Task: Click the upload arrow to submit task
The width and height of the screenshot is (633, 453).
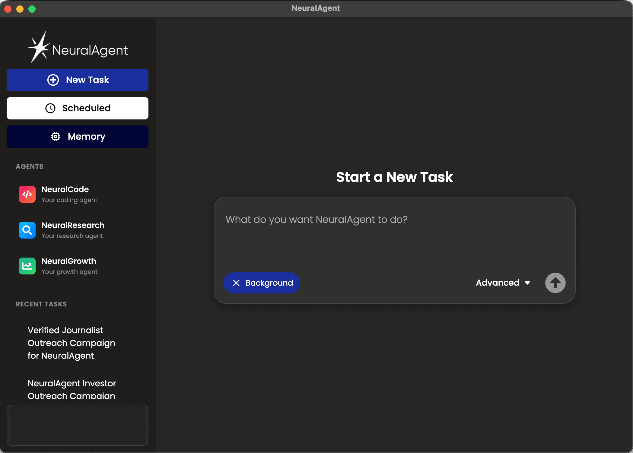Action: pyautogui.click(x=555, y=283)
